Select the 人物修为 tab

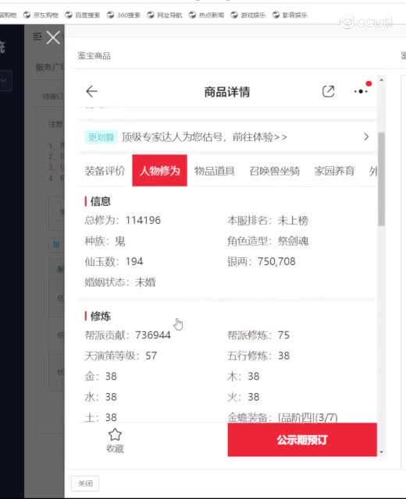tap(159, 171)
